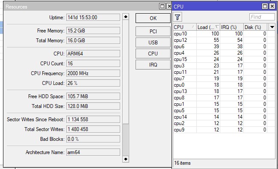The image size is (278, 169).
Task: Select the cpu11 row
Action: (x=224, y=72)
